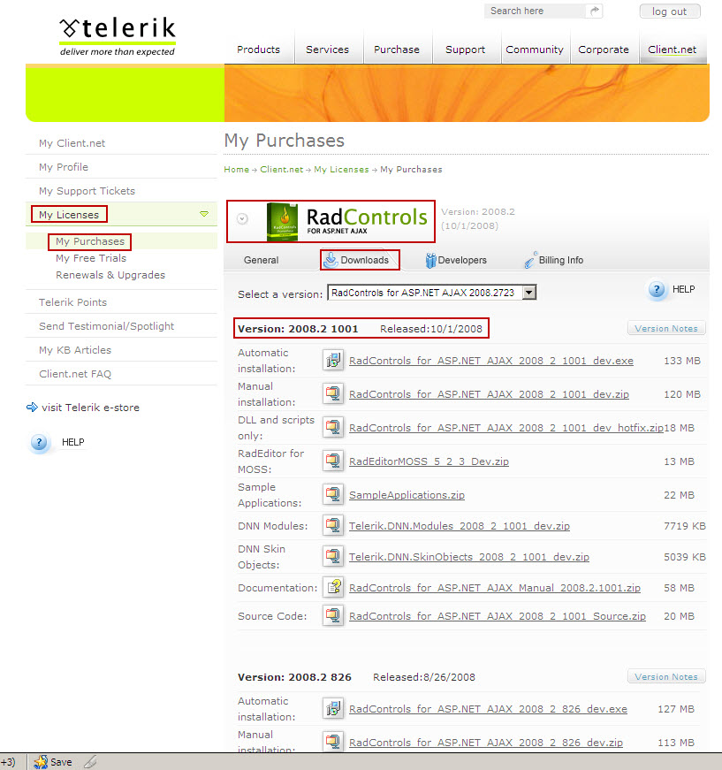The image size is (722, 770).
Task: Open Telerik Points page
Action: click(x=72, y=302)
